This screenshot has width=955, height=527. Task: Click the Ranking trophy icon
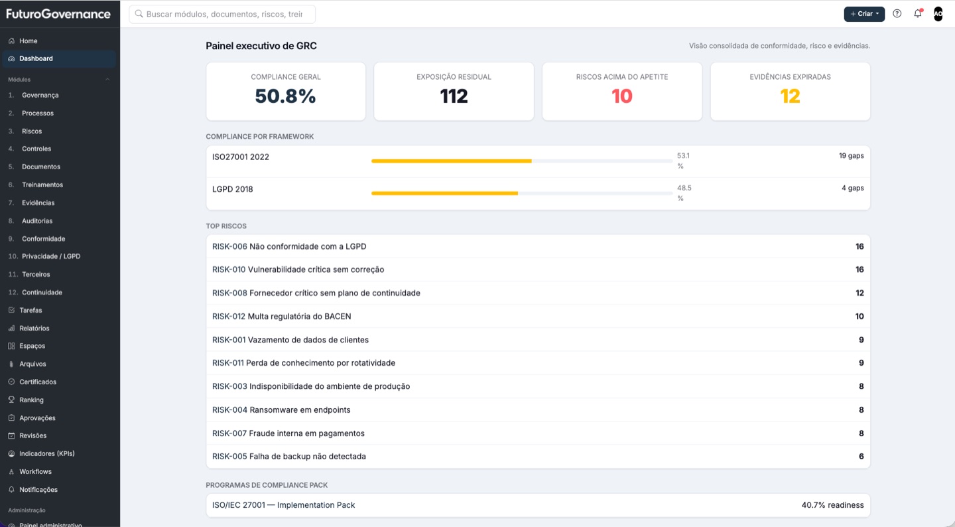click(11, 400)
